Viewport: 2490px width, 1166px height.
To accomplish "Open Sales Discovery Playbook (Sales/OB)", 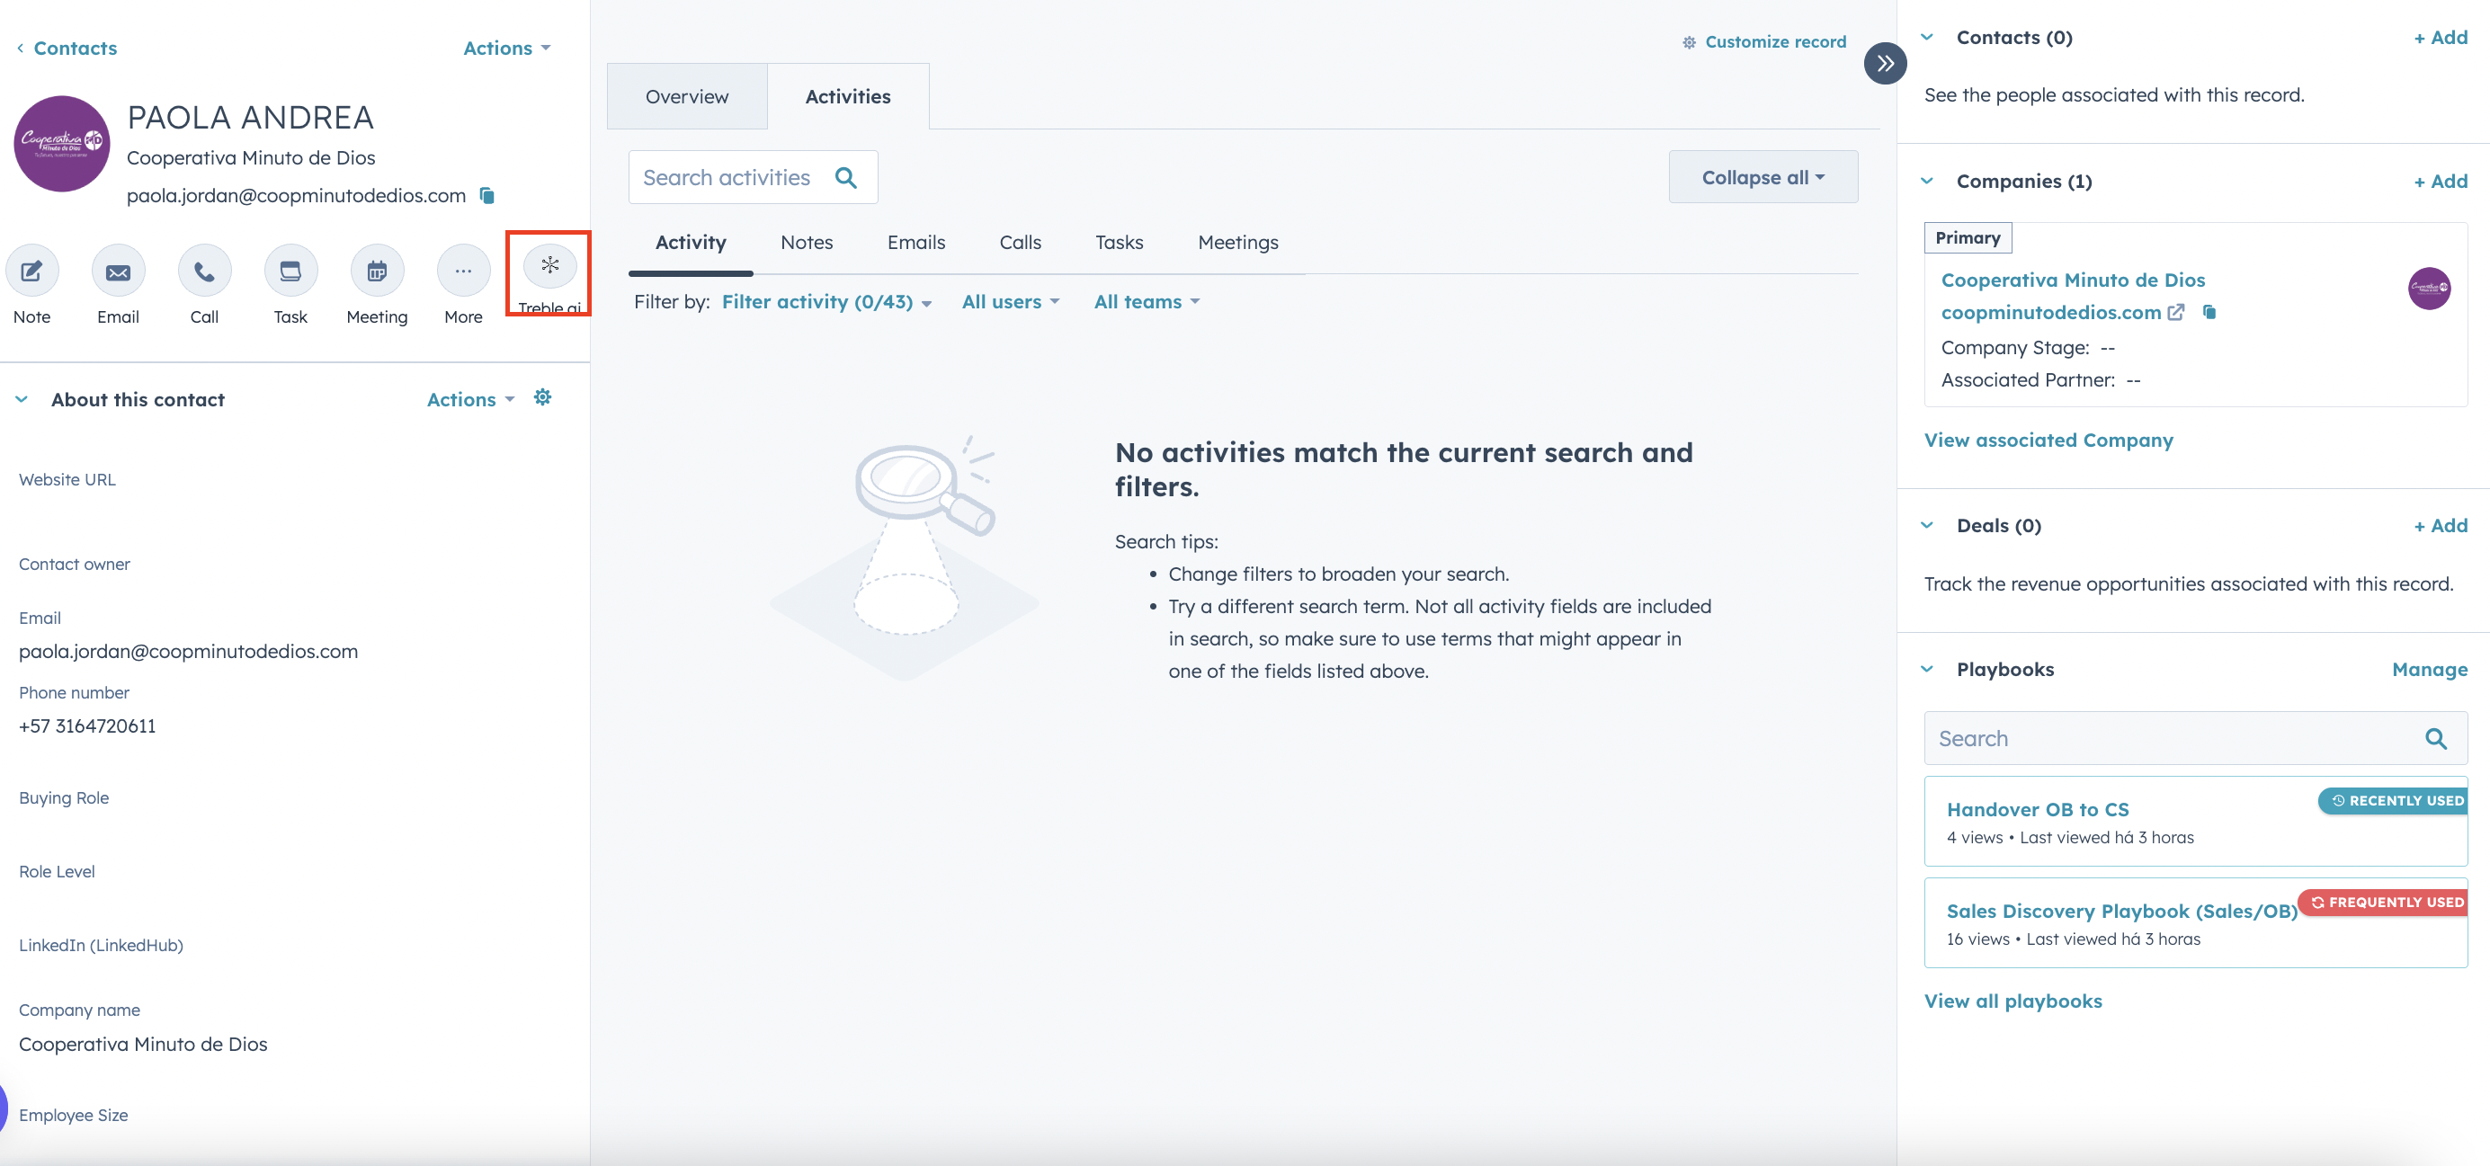I will click(2120, 911).
